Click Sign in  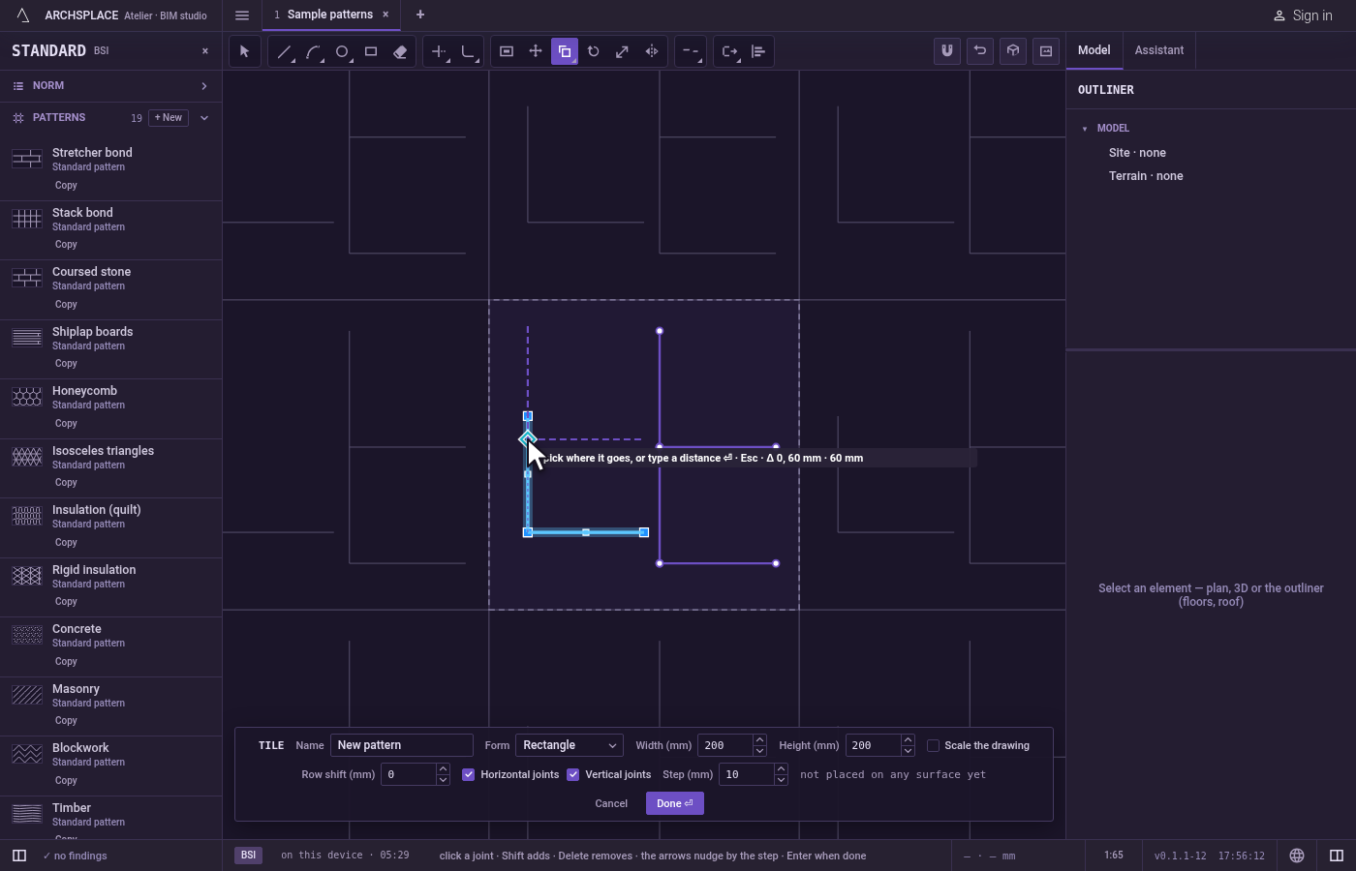(1303, 15)
